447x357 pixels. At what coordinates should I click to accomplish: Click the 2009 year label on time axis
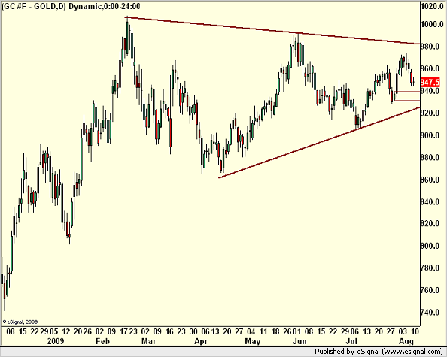coord(56,341)
